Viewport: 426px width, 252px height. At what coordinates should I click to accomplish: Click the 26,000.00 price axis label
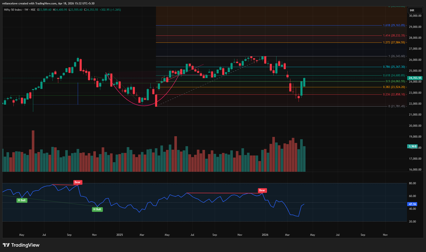point(415,60)
